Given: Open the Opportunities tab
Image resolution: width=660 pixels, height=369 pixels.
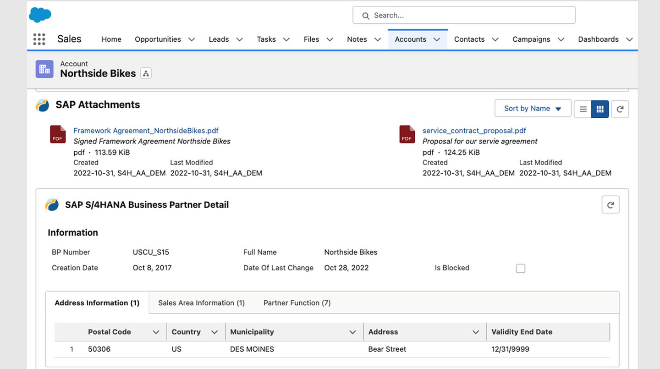Looking at the screenshot, I should point(158,39).
